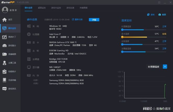Switch to the 游戏内监控 tab
Image resolution: width=173 pixels, height=112 pixels.
pos(56,8)
